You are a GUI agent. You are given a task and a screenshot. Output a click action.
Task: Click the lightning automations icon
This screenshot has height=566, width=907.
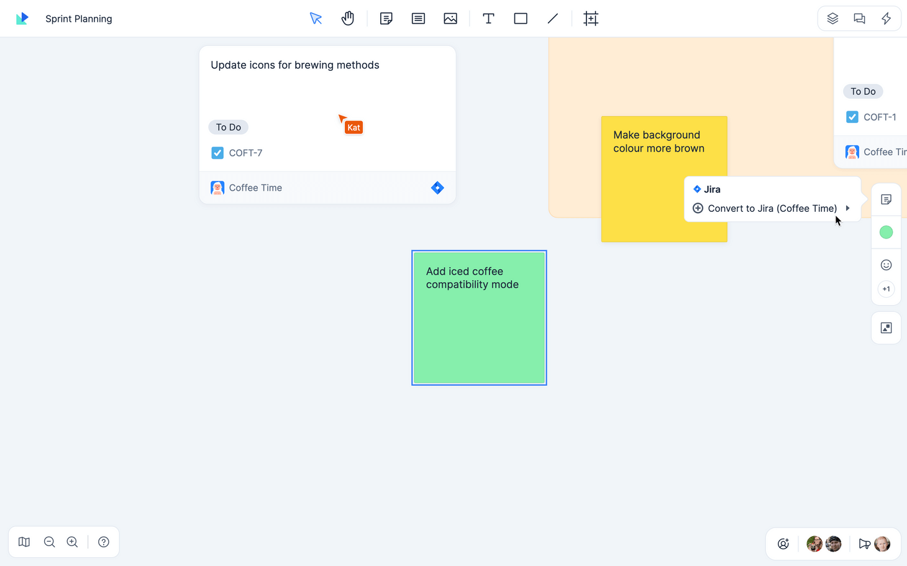[886, 19]
